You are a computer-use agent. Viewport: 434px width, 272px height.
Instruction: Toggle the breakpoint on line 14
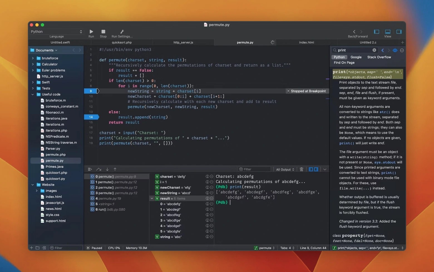[x=91, y=117]
